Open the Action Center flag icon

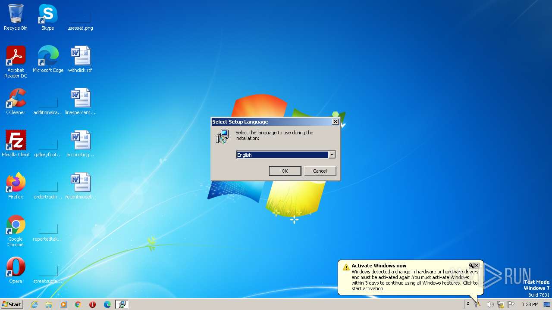[x=511, y=304]
